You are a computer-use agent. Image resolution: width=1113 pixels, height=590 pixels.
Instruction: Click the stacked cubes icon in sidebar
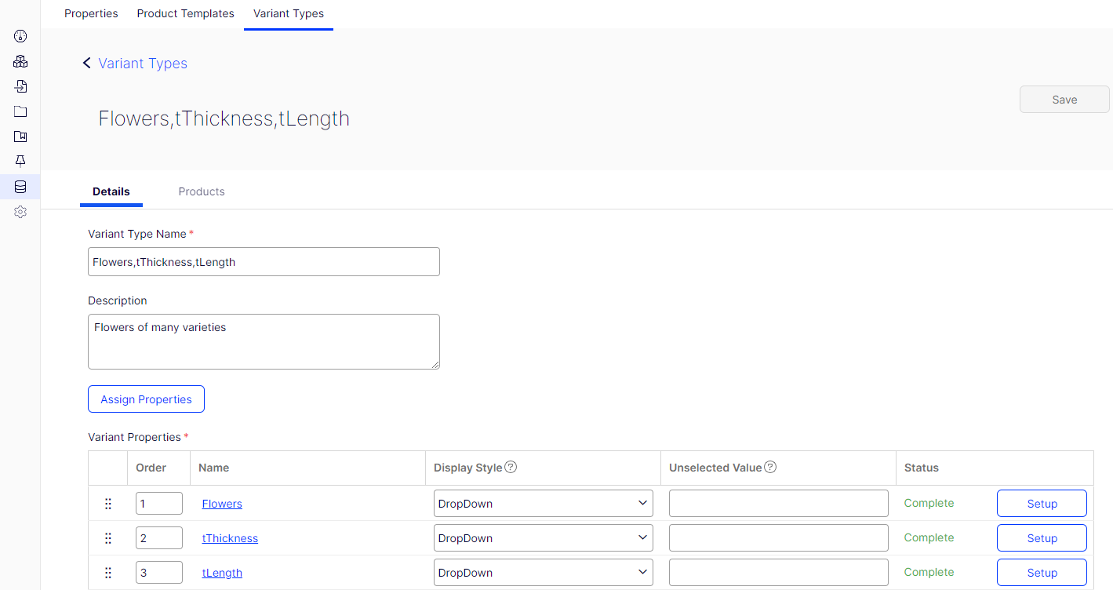pyautogui.click(x=20, y=61)
